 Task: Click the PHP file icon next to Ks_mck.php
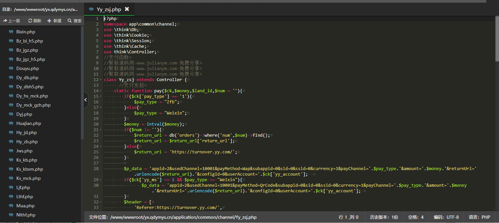coord(11,178)
